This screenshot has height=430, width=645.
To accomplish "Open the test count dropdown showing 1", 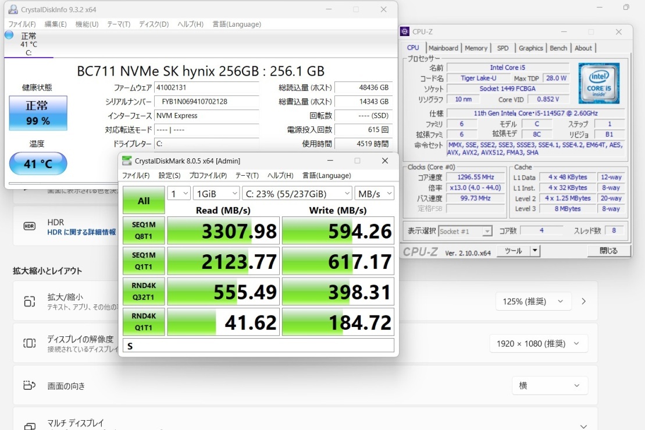I will [x=179, y=193].
